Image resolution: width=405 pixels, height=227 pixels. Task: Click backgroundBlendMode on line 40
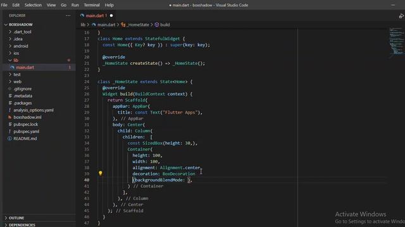(159, 180)
